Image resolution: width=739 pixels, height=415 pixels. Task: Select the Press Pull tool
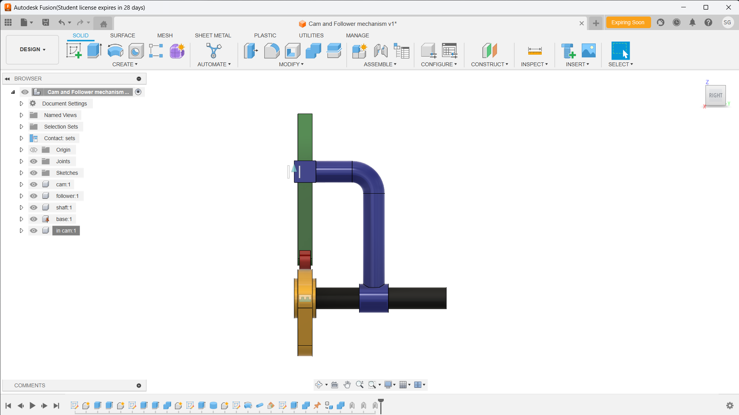[251, 51]
